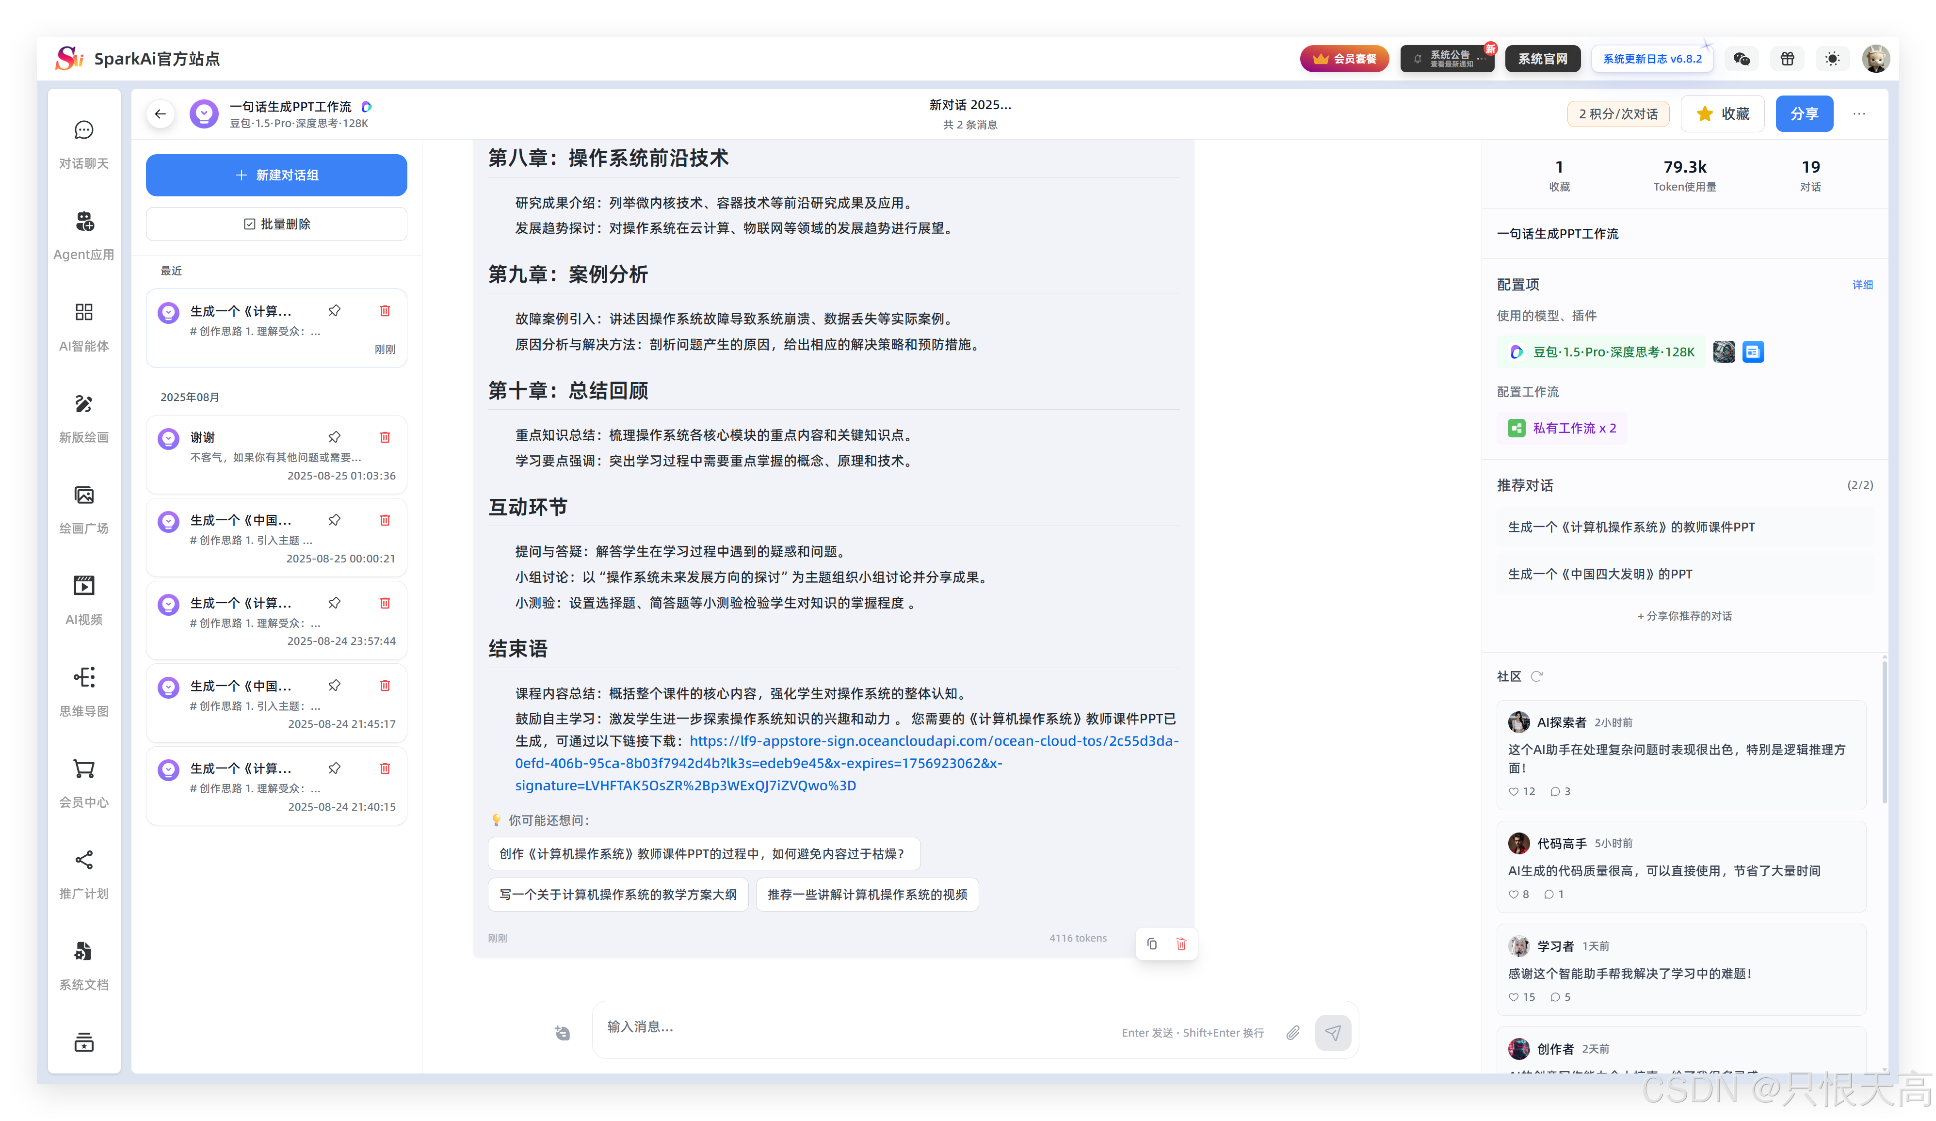Click the attachment paperclip icon
The image size is (1936, 1121).
pos(1293,1033)
